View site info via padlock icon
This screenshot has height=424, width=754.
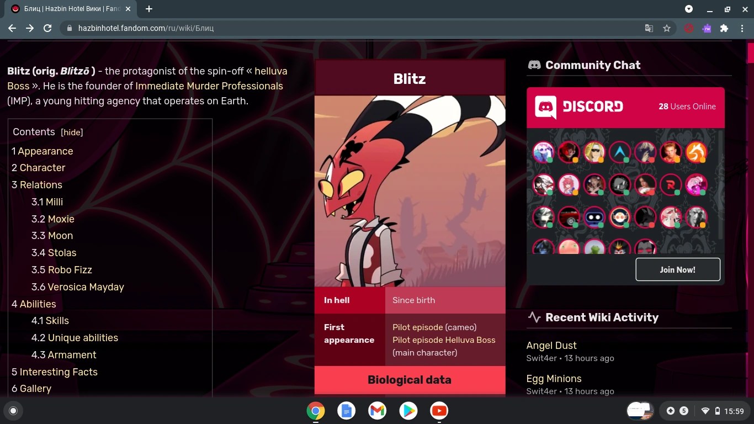69,28
